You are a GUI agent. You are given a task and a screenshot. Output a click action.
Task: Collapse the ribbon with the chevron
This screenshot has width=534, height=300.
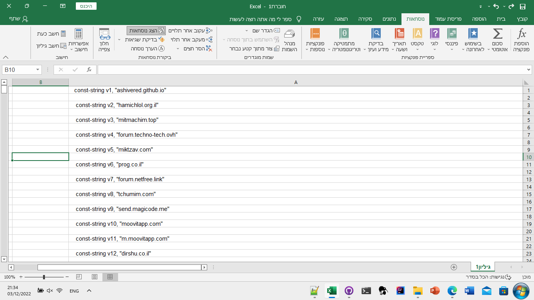click(x=5, y=57)
